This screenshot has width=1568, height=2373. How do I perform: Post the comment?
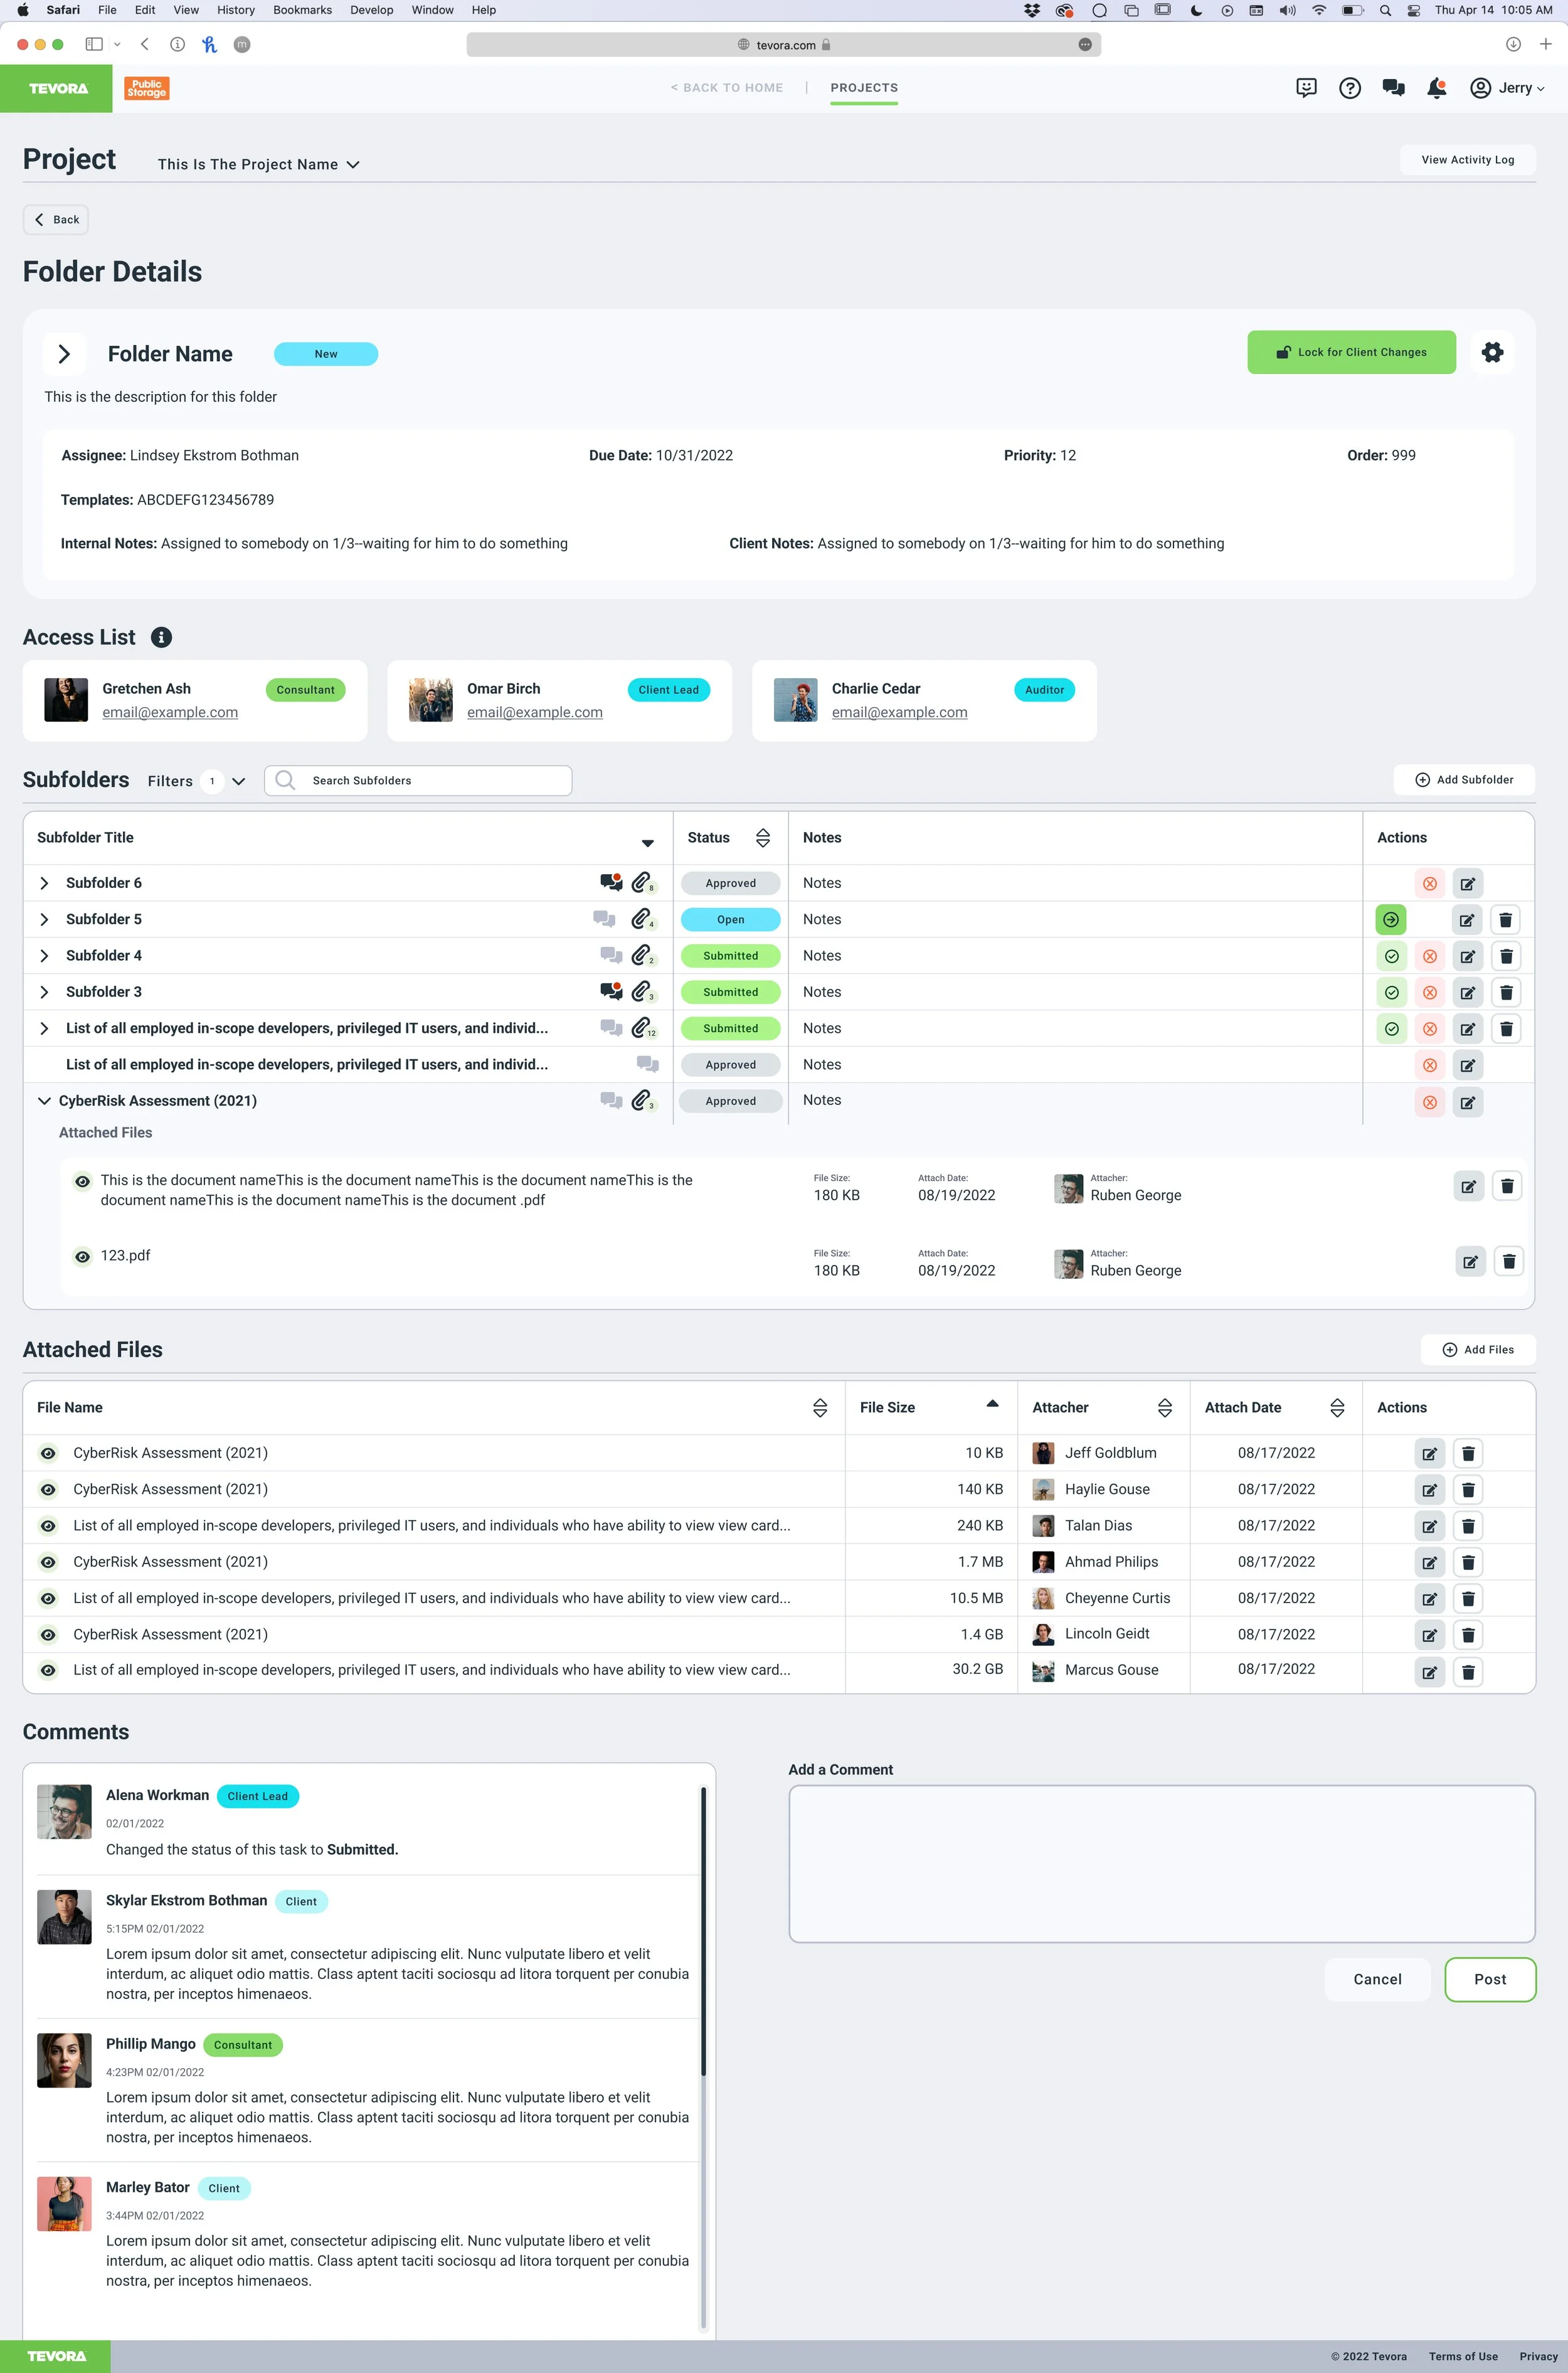[x=1489, y=1979]
